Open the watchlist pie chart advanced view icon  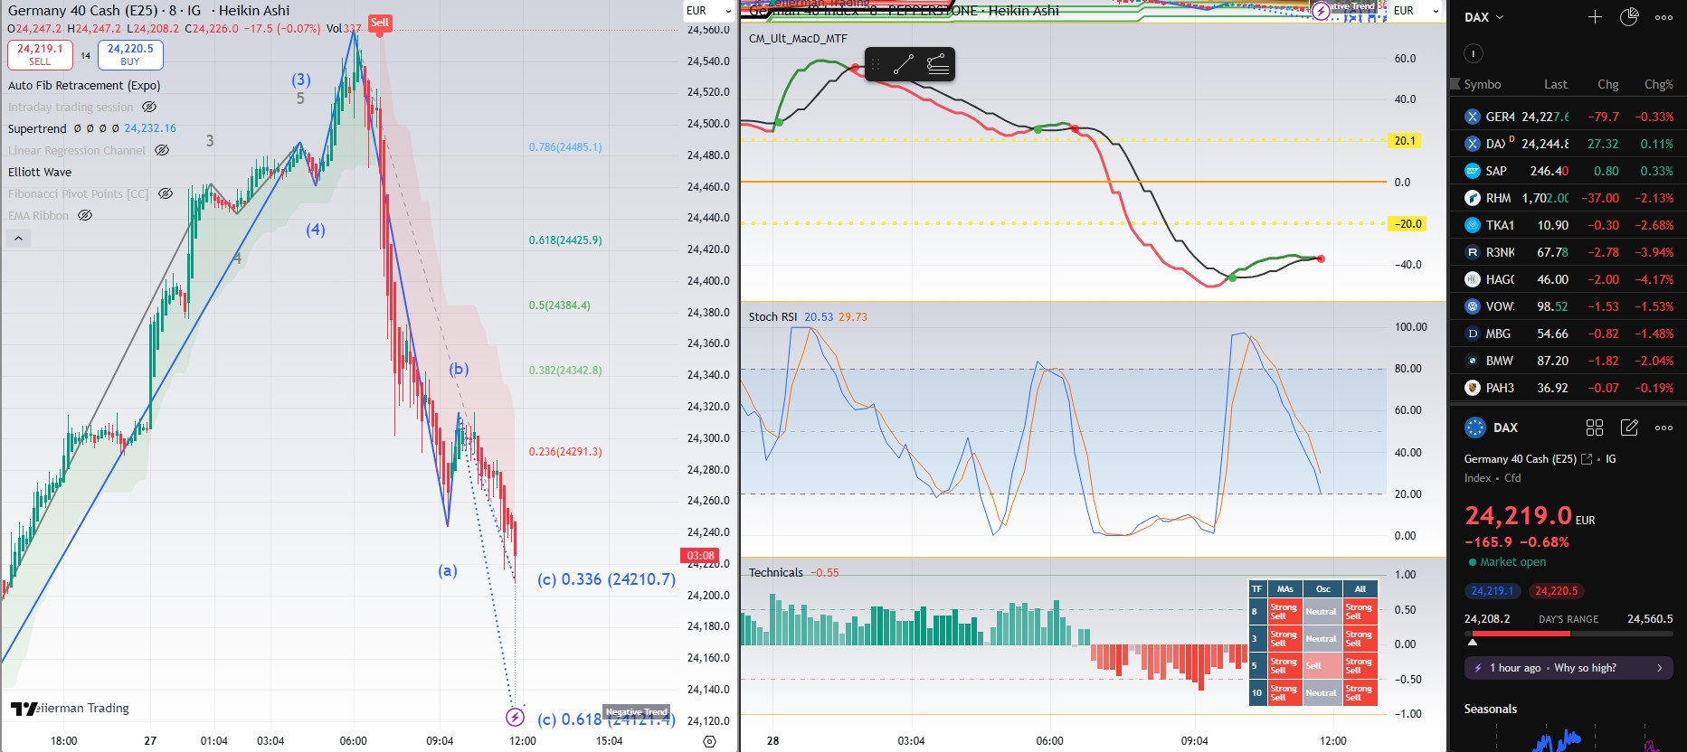(1629, 17)
